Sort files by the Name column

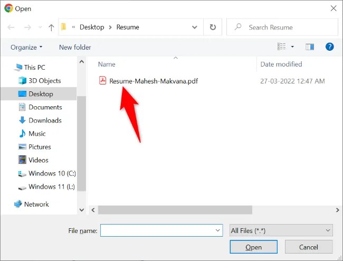[107, 64]
